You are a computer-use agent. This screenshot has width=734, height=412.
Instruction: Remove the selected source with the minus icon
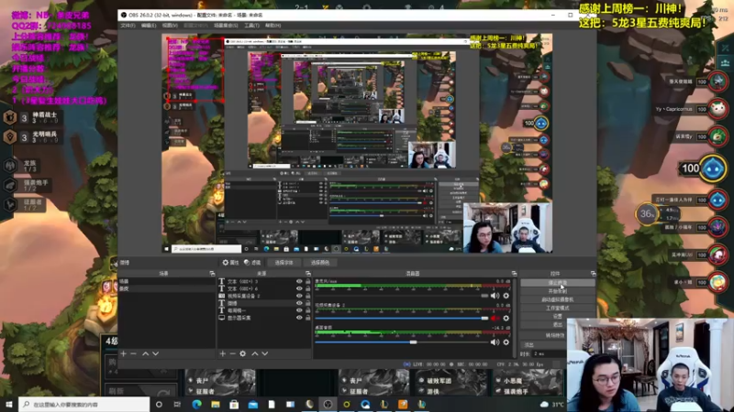click(x=233, y=353)
